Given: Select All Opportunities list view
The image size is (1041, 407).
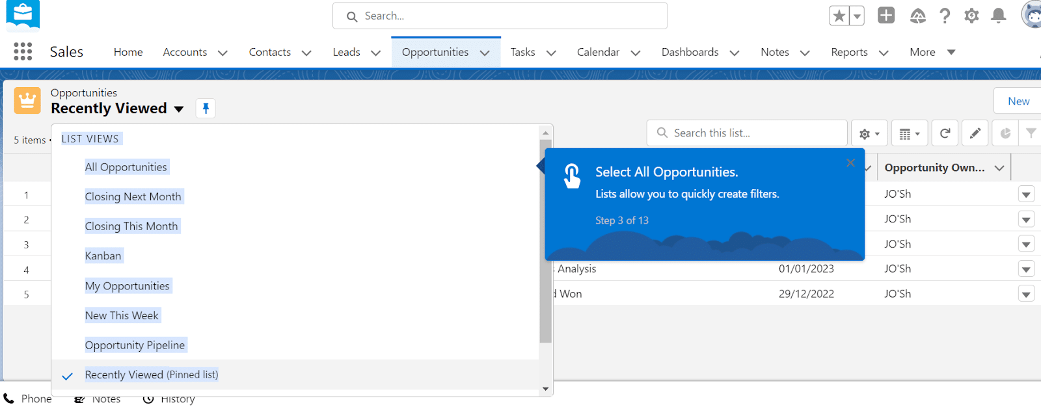Looking at the screenshot, I should 126,167.
